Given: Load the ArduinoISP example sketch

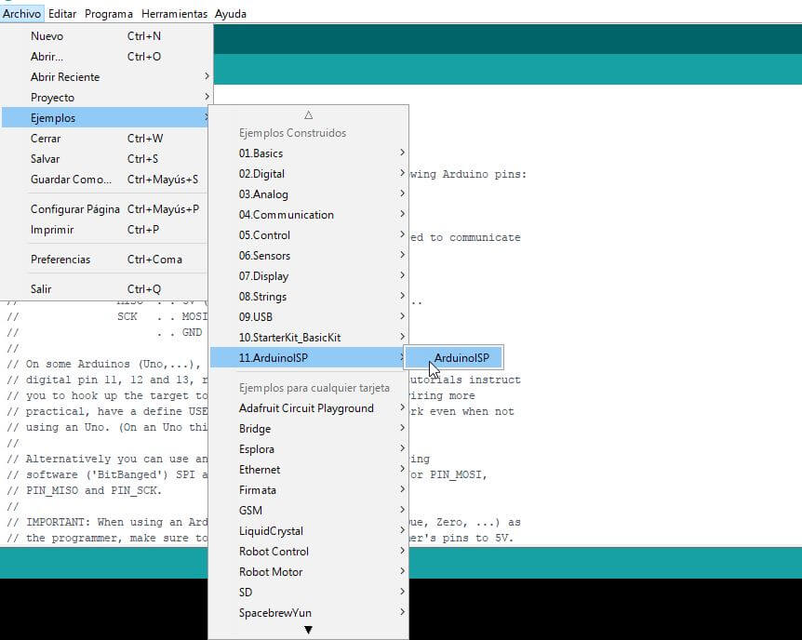Looking at the screenshot, I should pyautogui.click(x=454, y=357).
